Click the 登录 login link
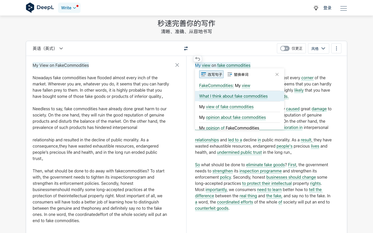 (327, 8)
